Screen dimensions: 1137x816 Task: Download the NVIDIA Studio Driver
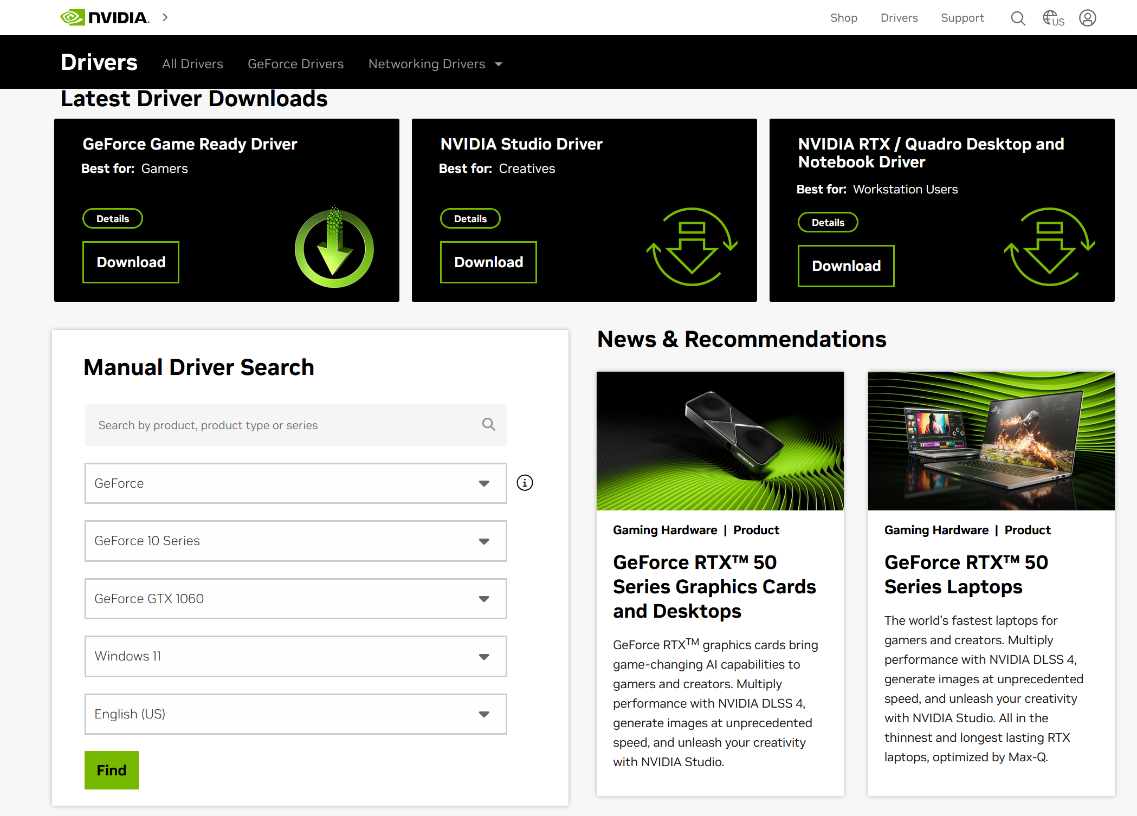[x=488, y=262]
